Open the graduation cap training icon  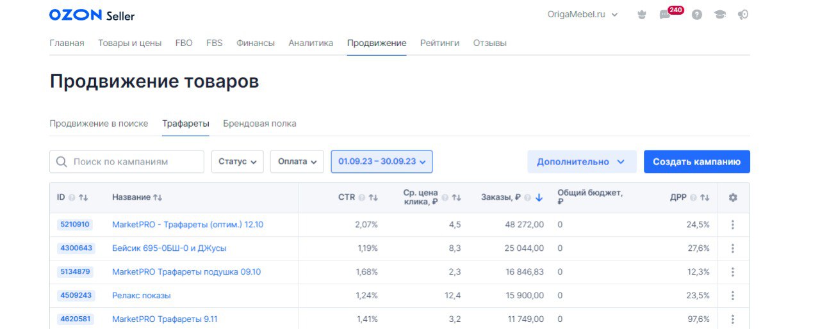720,15
